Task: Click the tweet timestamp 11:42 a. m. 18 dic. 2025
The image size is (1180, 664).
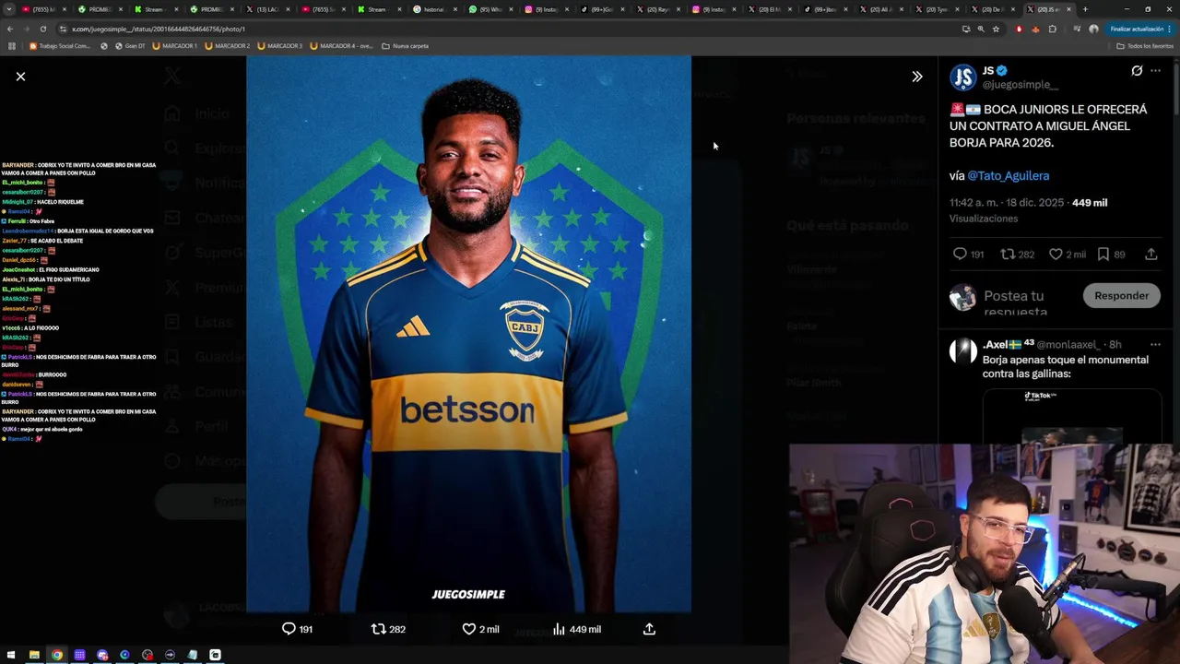Action: (x=1007, y=202)
